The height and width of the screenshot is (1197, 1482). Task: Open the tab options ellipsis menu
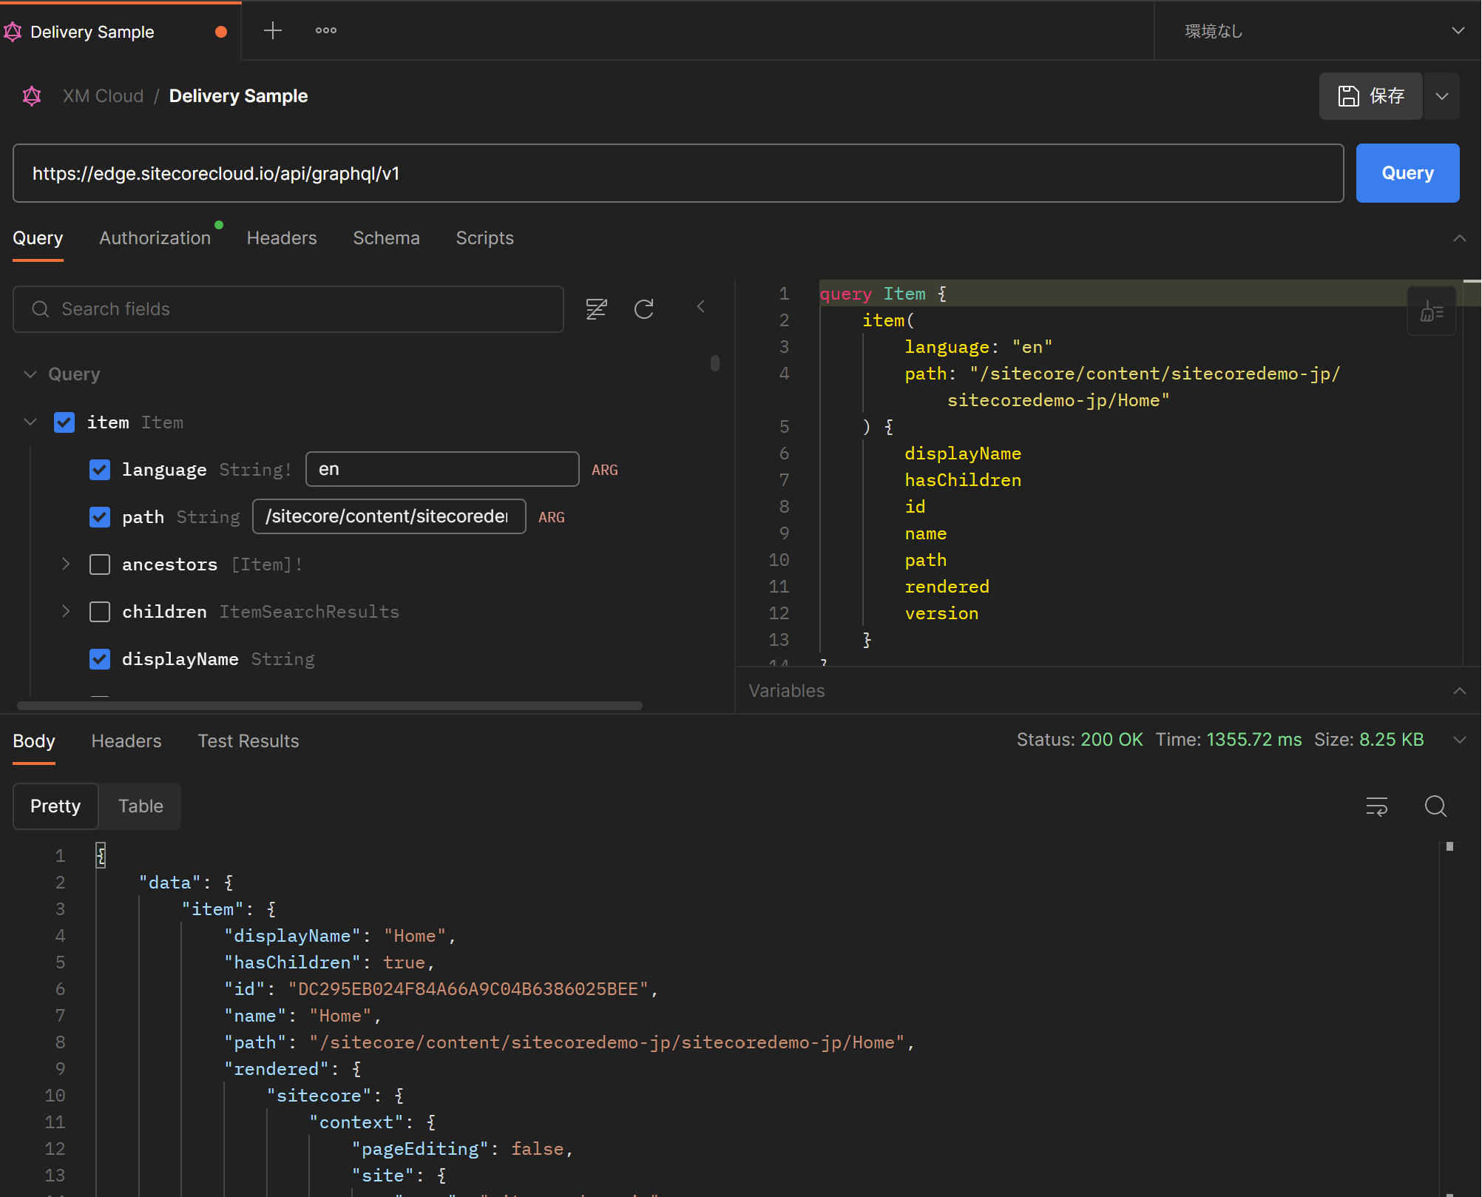326,31
